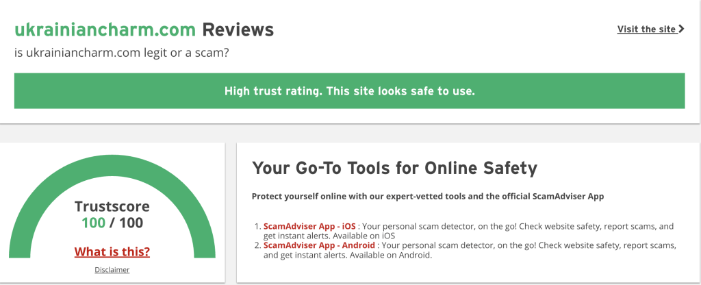Open the Disclaimer link below the gauge
The width and height of the screenshot is (701, 285).
click(112, 269)
